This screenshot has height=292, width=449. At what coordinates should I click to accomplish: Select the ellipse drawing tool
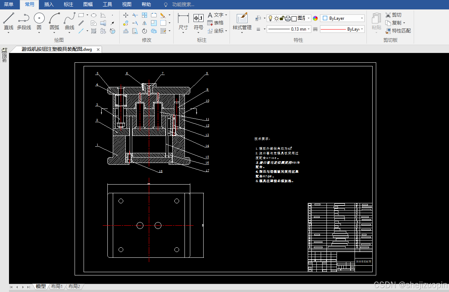pos(93,15)
